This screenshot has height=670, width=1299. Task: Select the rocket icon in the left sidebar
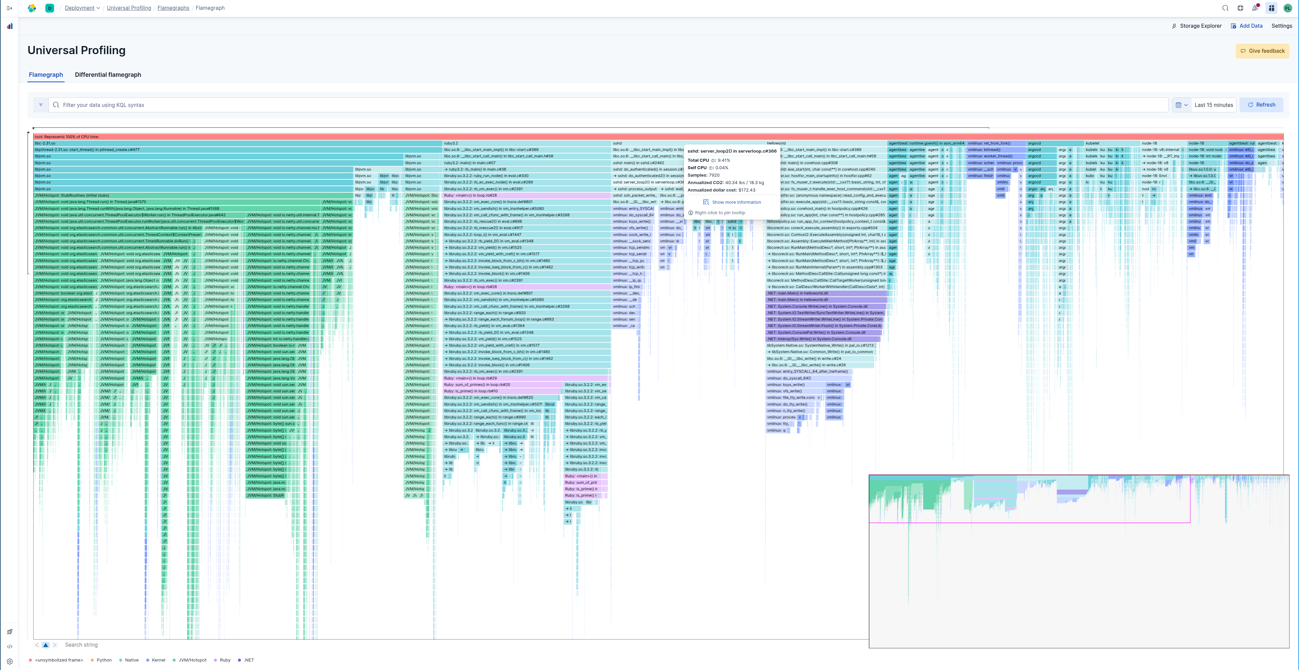(x=9, y=631)
